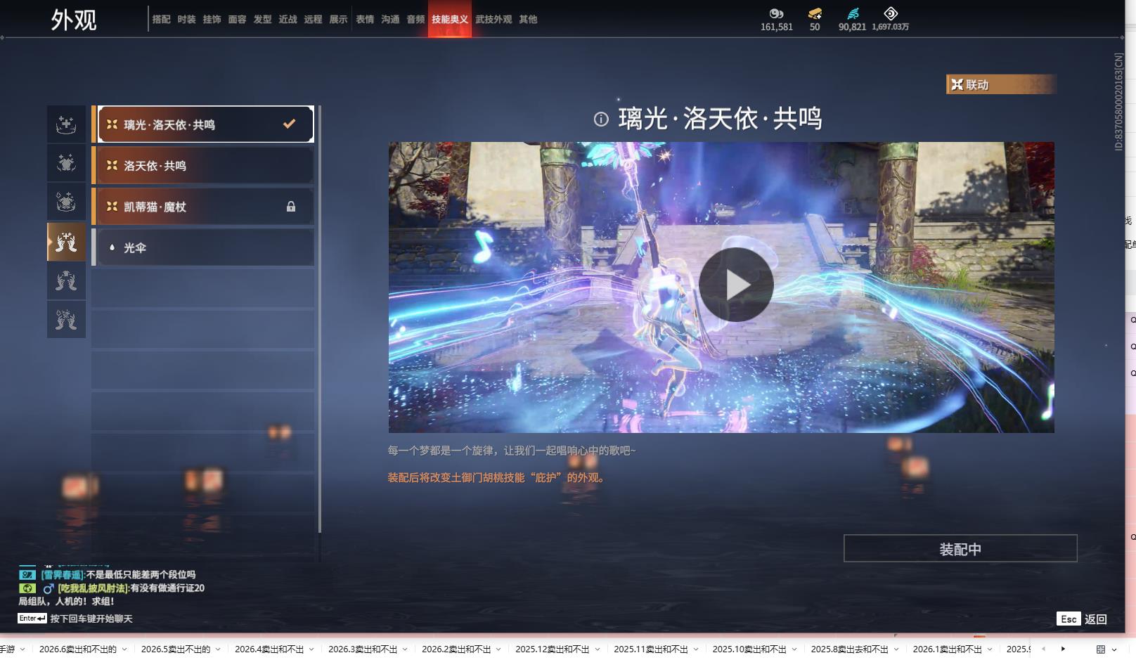Click the collab emblem on 璃光·洛天依·共鸣 row
Viewport: 1136px width, 660px height.
click(x=112, y=124)
